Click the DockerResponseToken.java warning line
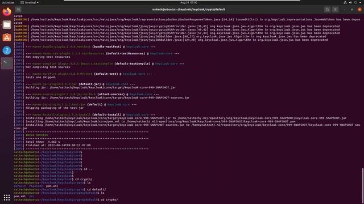 187,19
